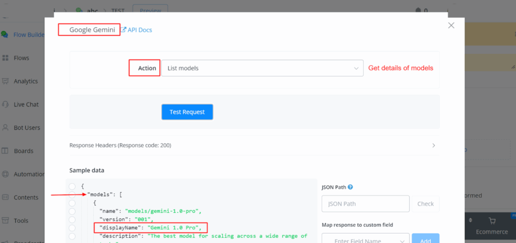Click the Flows sidebar icon
The height and width of the screenshot is (243, 516).
pos(5,58)
